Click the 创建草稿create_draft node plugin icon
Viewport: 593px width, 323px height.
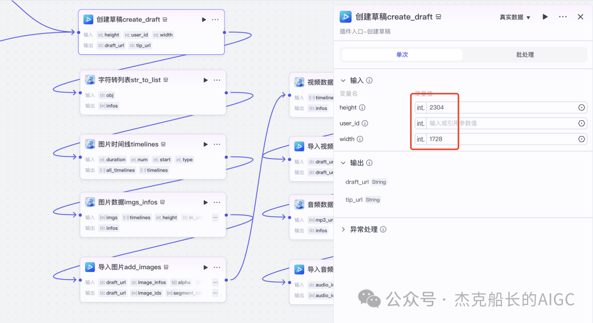tap(88, 19)
